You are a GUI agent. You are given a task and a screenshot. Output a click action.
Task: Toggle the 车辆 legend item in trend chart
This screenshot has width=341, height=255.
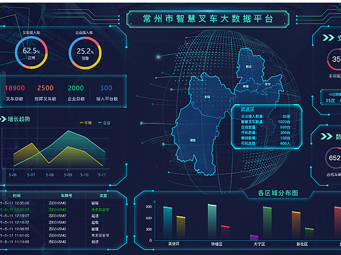coord(86,123)
